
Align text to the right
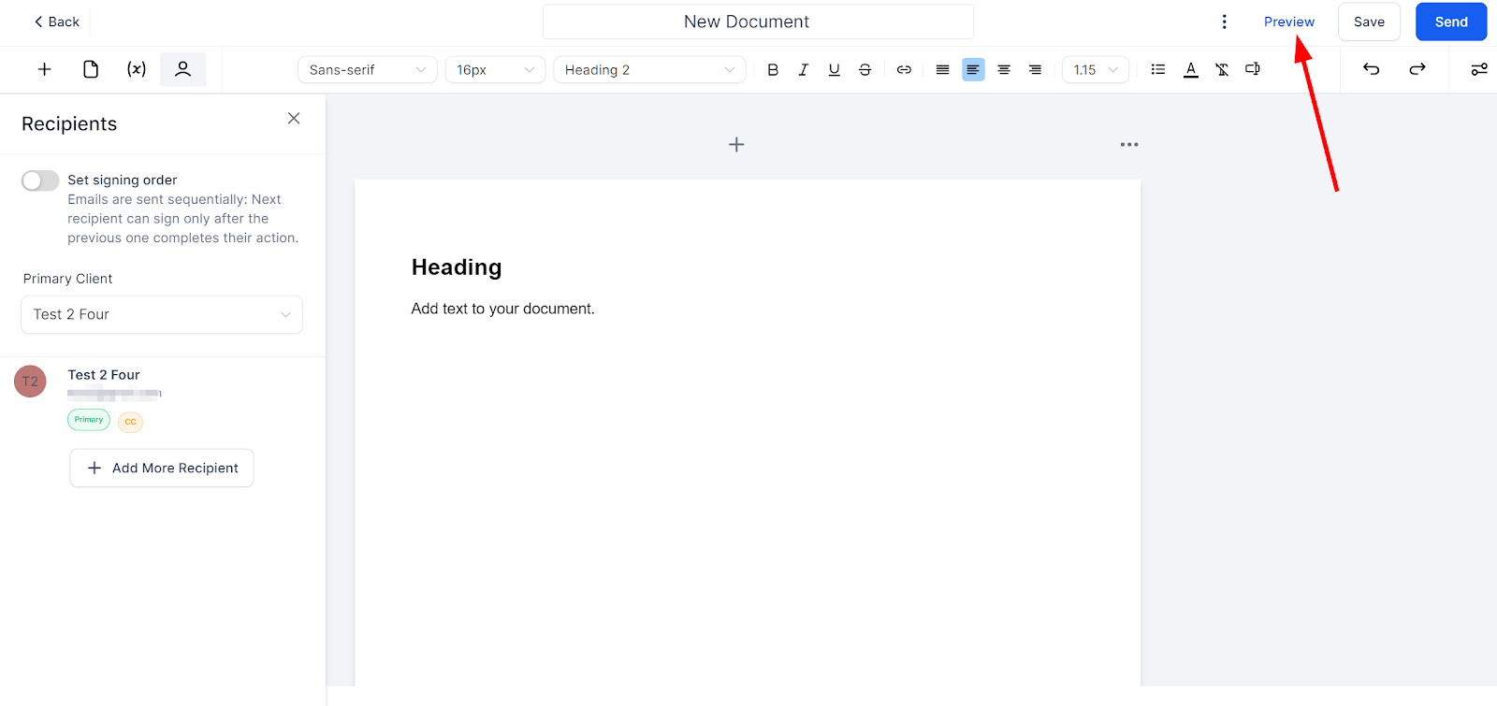(1035, 70)
